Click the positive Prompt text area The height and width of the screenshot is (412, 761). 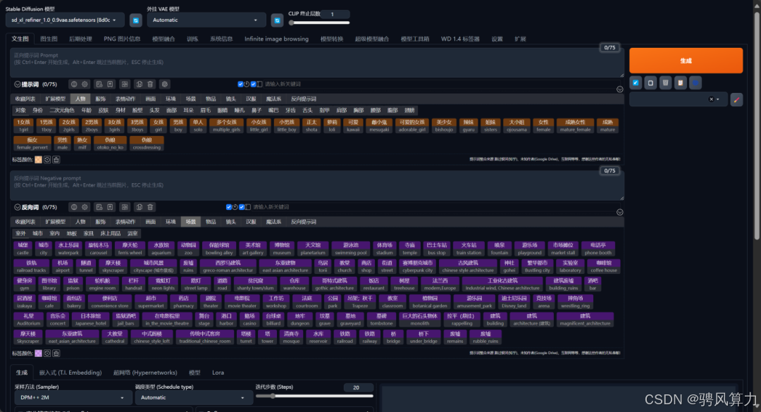(x=317, y=63)
